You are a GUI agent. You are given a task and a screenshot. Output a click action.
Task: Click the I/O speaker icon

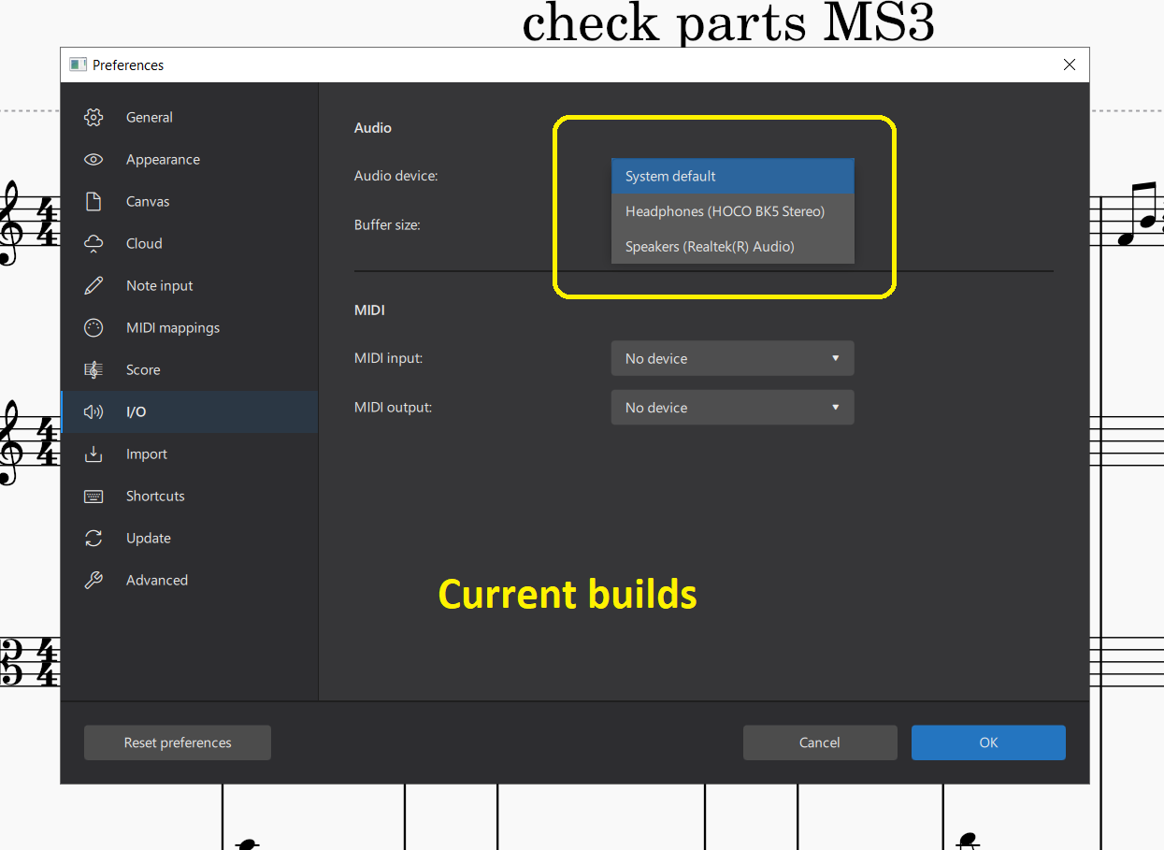(x=93, y=411)
